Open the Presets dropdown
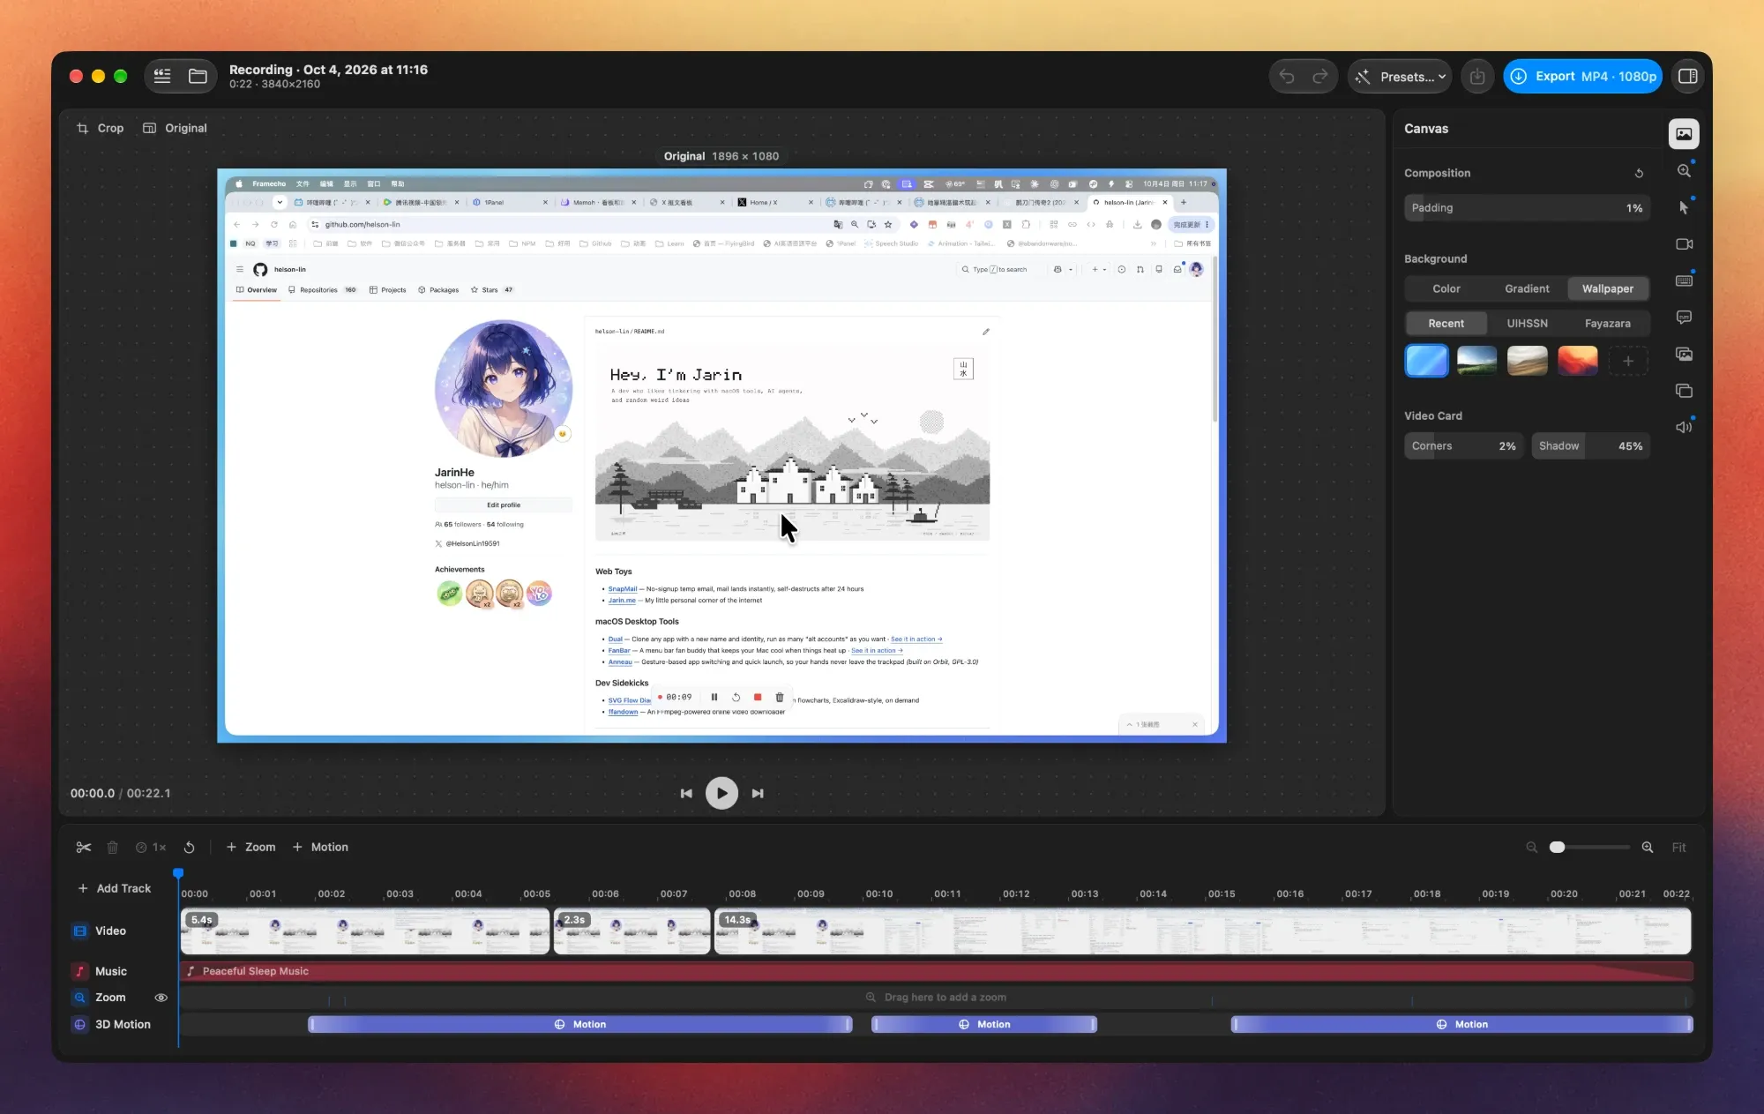The width and height of the screenshot is (1764, 1114). (1401, 77)
